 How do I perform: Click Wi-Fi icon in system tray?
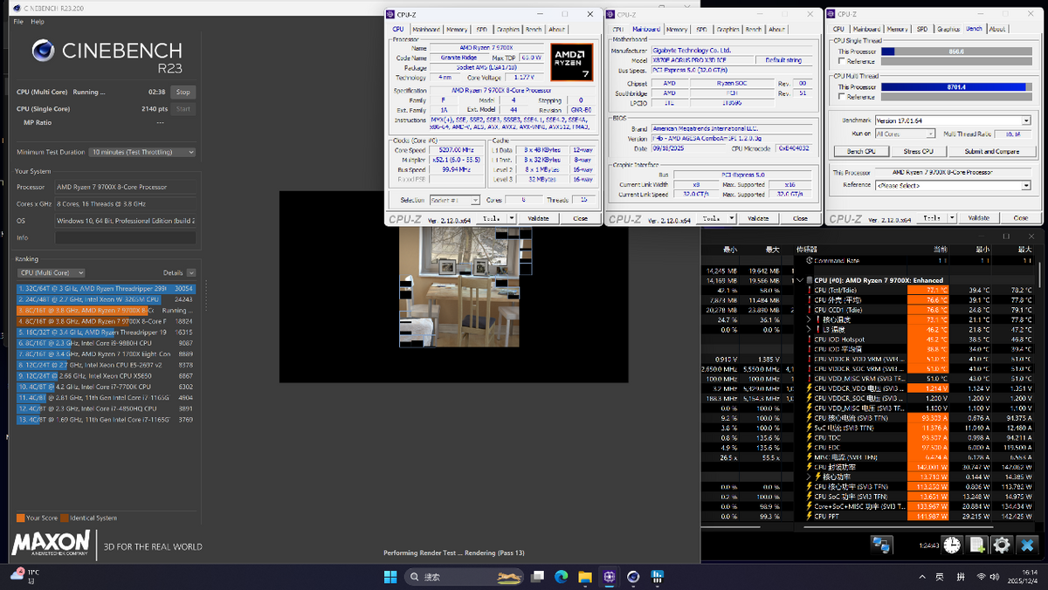point(982,577)
